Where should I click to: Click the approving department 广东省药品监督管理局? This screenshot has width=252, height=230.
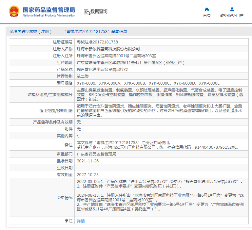[x=96, y=154]
